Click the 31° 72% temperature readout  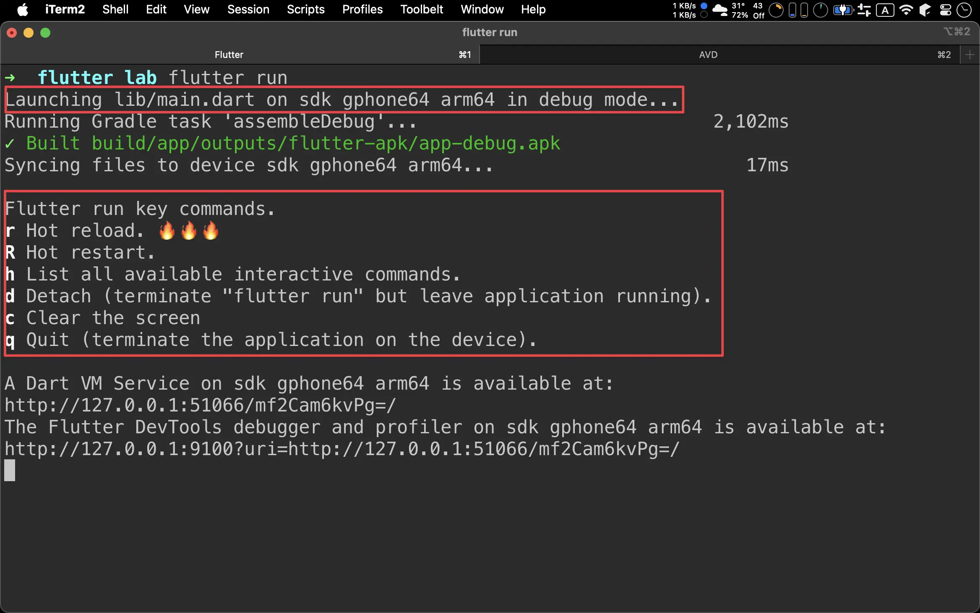(740, 10)
